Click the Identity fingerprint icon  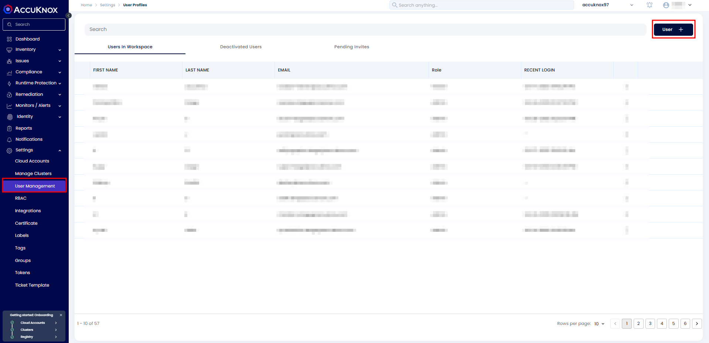[x=10, y=117]
